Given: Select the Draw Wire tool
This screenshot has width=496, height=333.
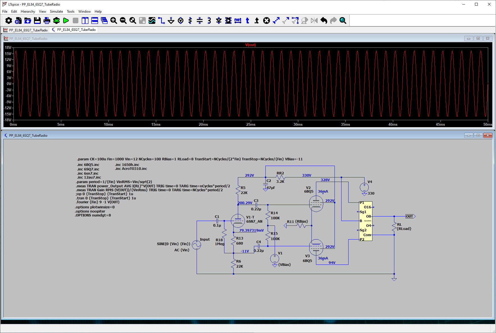Looking at the screenshot, I should tap(161, 20).
